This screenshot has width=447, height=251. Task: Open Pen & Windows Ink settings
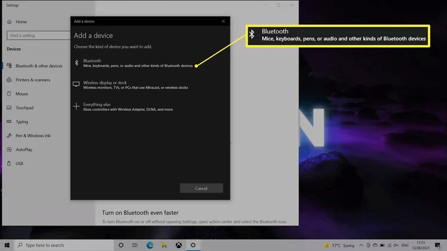pyautogui.click(x=33, y=136)
